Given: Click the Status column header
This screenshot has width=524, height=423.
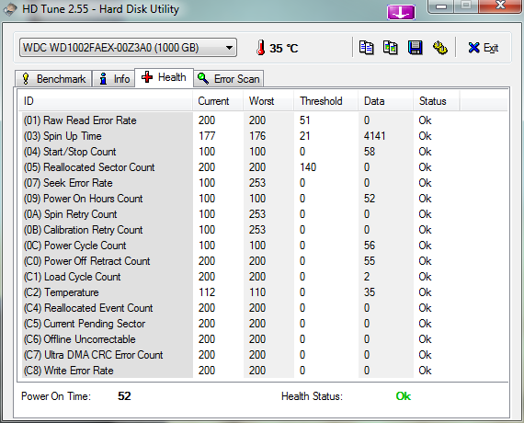Looking at the screenshot, I should click(437, 101).
